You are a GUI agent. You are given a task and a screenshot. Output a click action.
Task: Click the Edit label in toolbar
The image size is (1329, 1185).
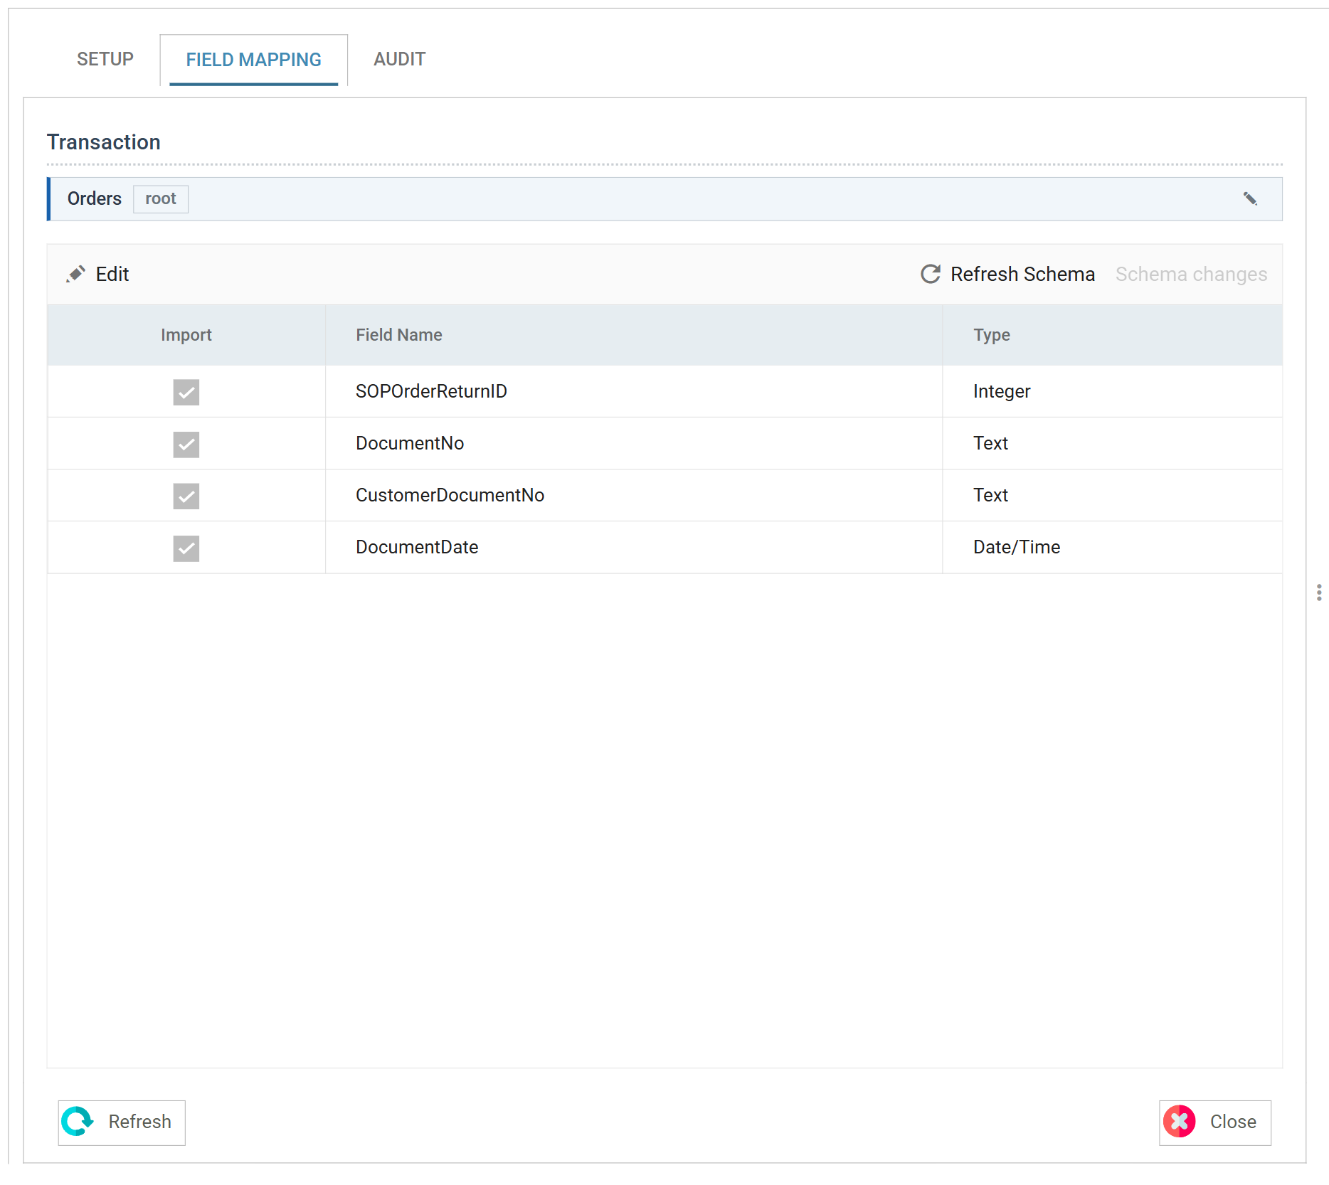pos(112,275)
